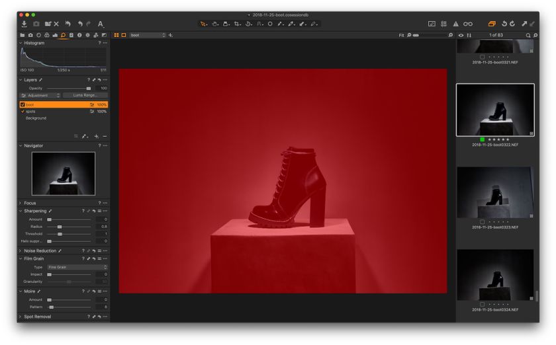Toggle the proofing glasses icon
This screenshot has width=556, height=345.
tap(468, 24)
